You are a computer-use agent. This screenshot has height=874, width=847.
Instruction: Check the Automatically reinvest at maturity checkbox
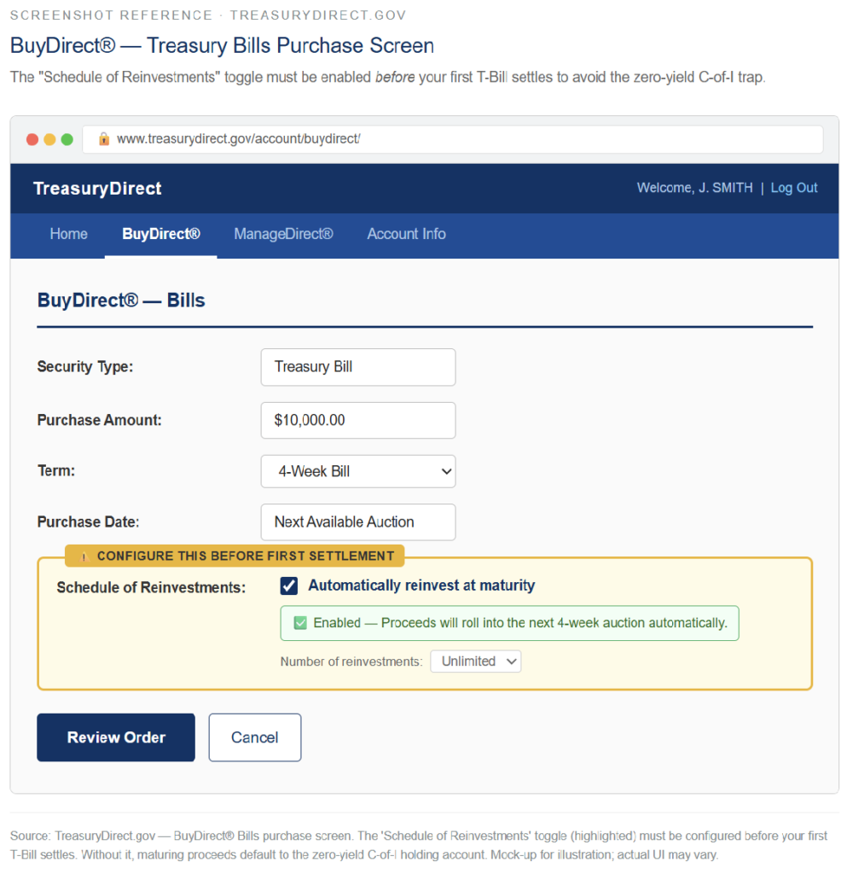pyautogui.click(x=288, y=586)
